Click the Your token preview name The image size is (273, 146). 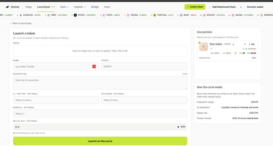216,44
